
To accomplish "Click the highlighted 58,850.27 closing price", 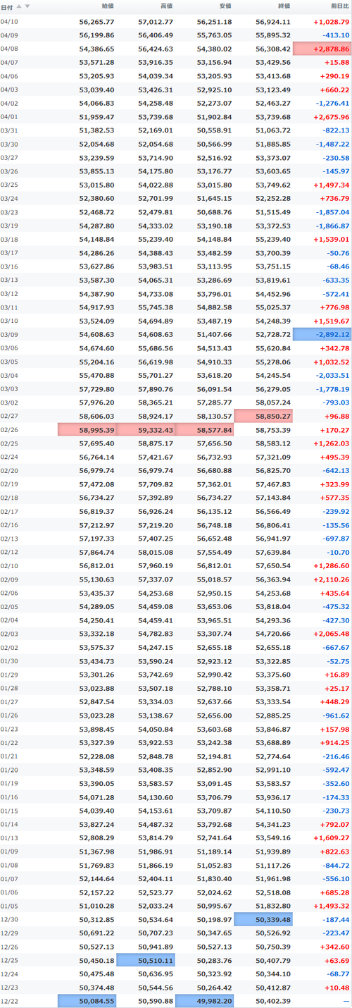I will tap(263, 416).
